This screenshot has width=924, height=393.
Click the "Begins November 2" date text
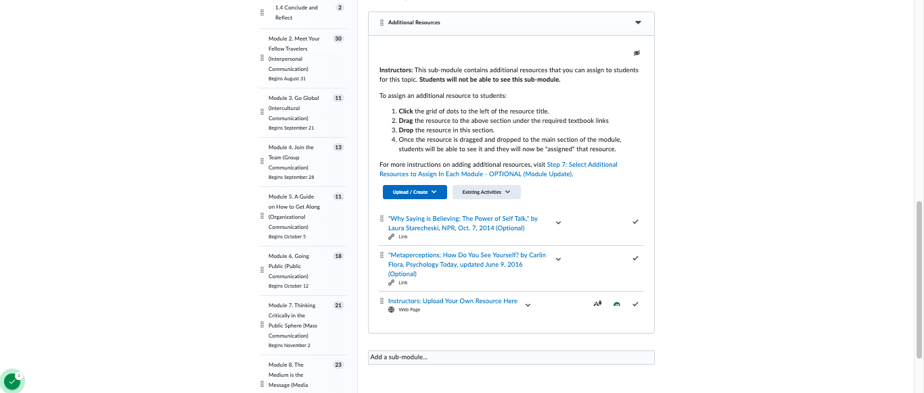(289, 345)
